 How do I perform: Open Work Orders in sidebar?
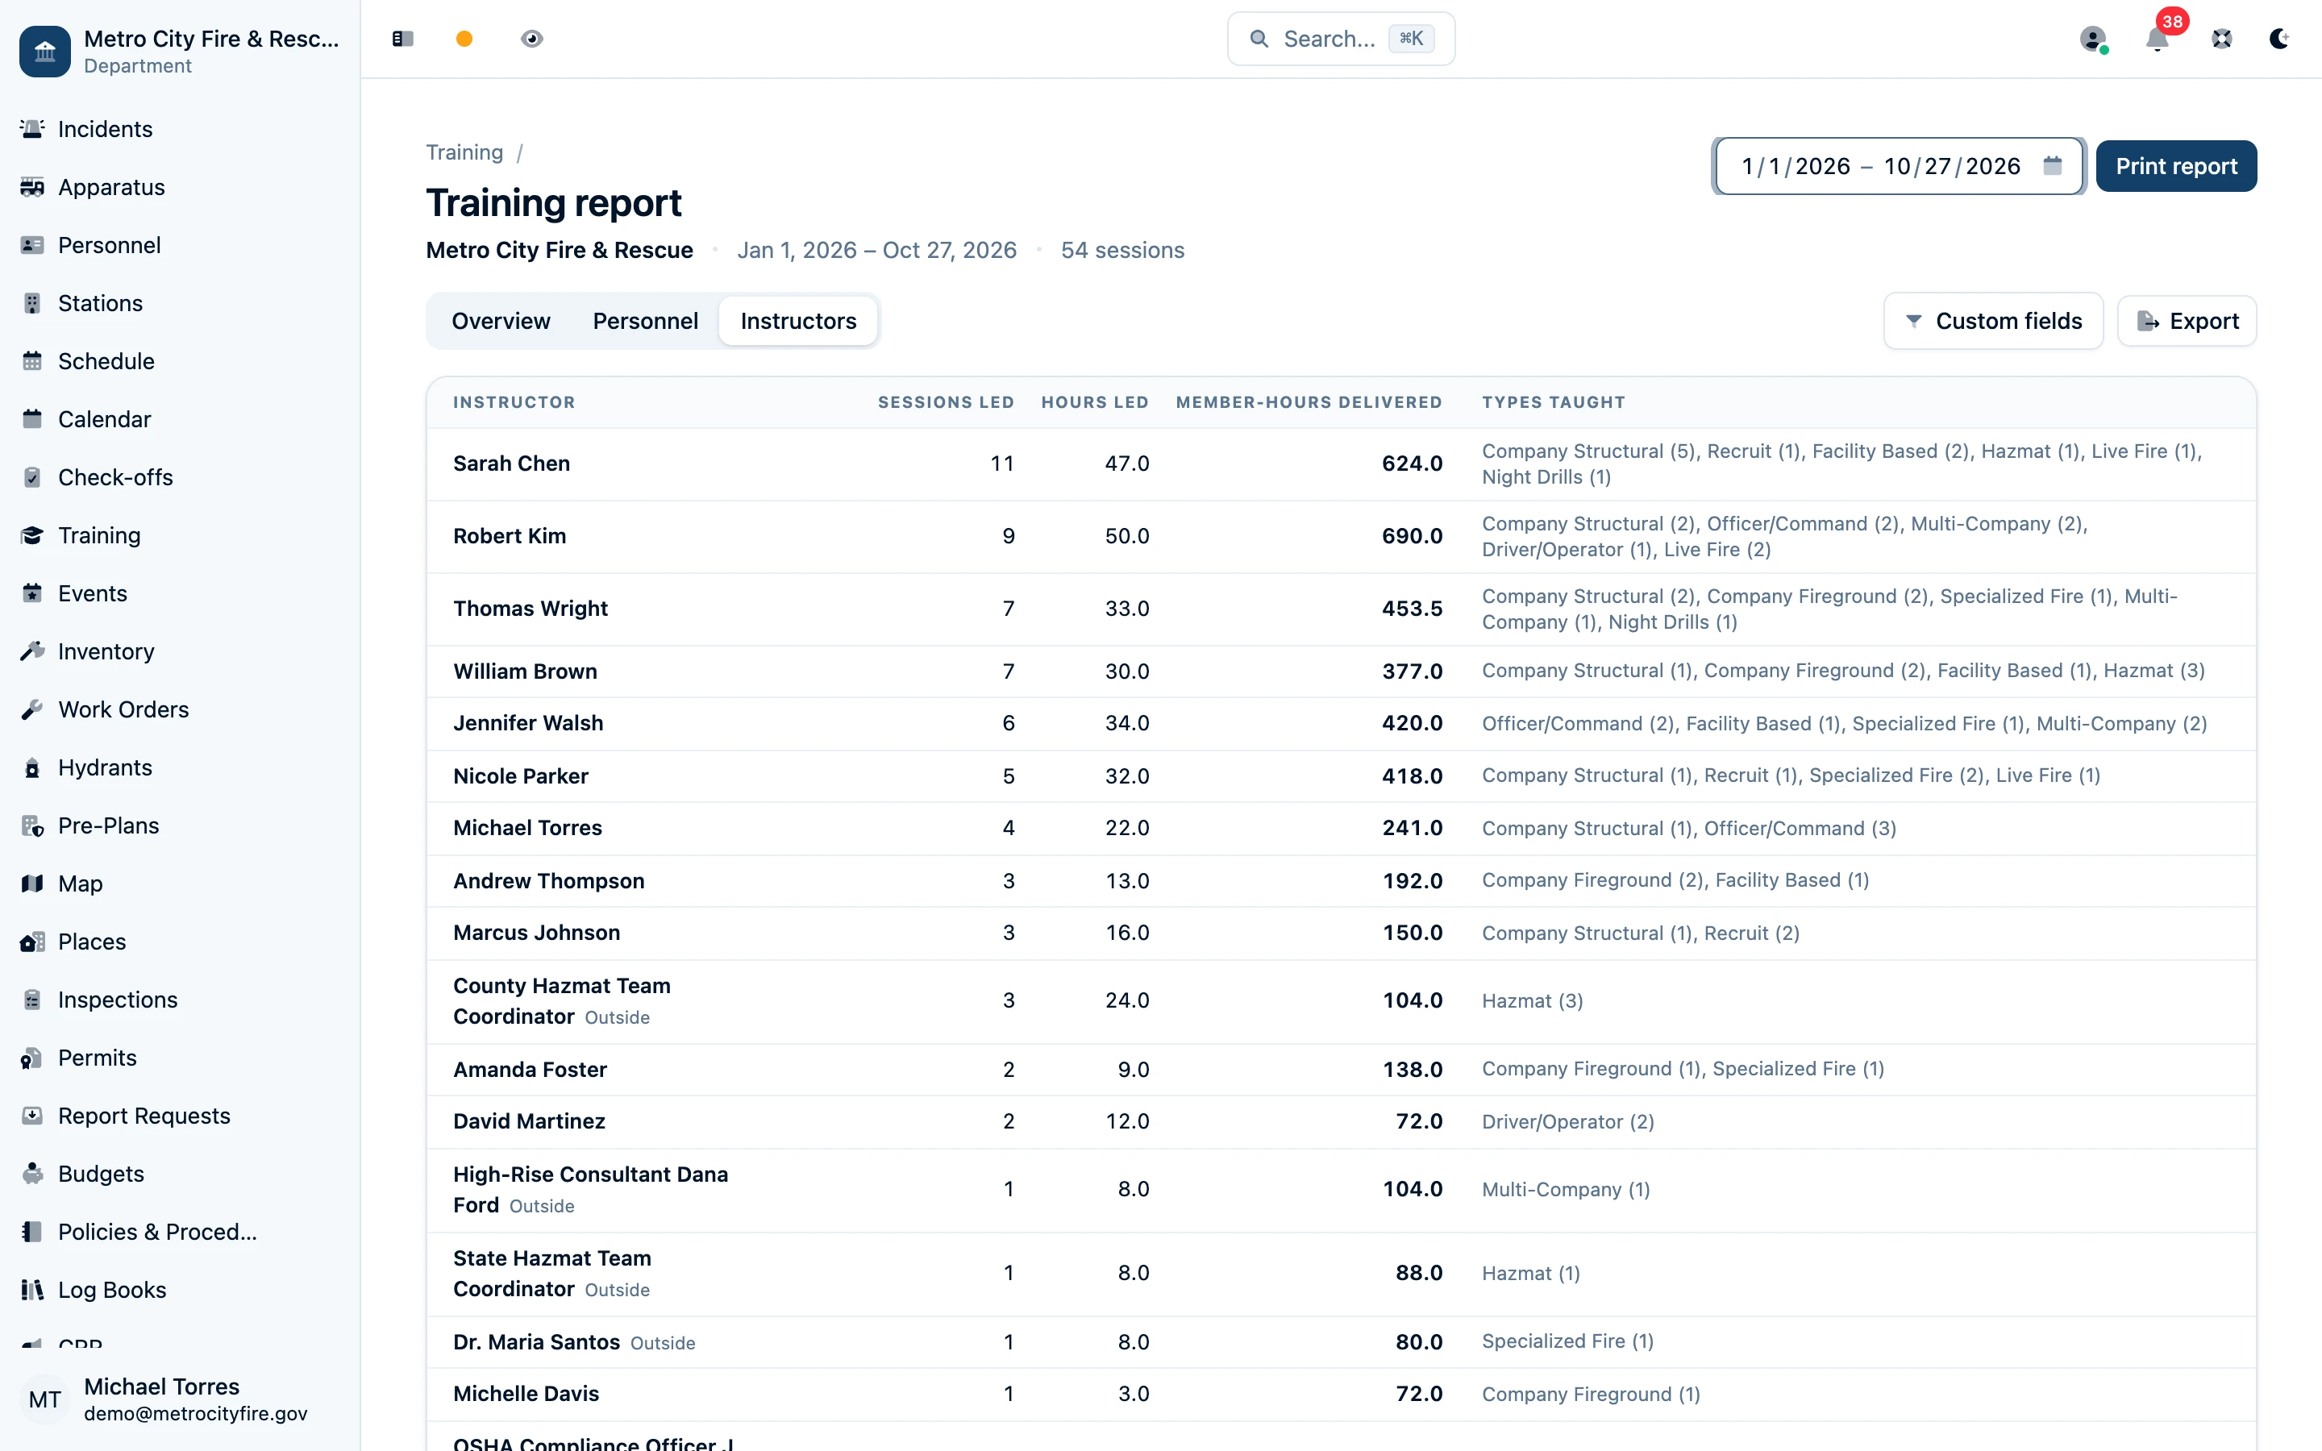180,709
